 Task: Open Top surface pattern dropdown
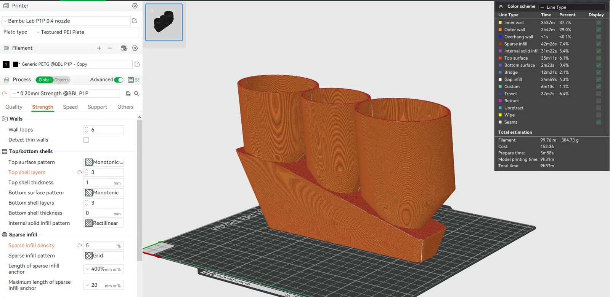pyautogui.click(x=104, y=162)
